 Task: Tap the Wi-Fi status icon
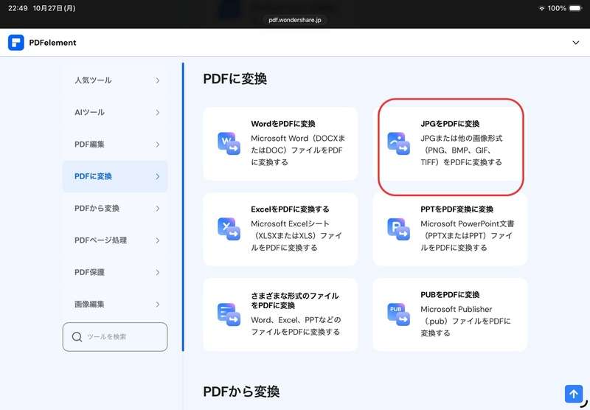coord(542,8)
